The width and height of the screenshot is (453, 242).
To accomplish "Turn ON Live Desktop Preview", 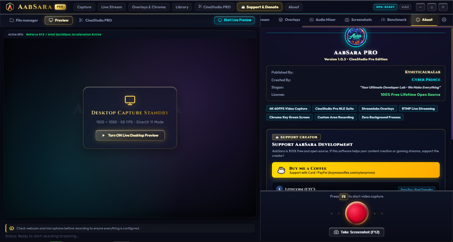I will [x=130, y=135].
